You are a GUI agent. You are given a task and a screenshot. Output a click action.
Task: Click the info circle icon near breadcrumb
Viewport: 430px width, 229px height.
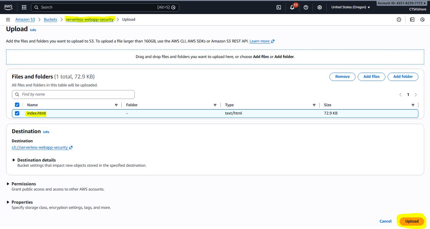(399, 20)
